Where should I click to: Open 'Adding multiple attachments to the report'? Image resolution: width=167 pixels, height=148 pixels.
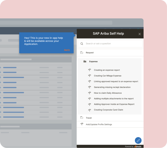114,99
